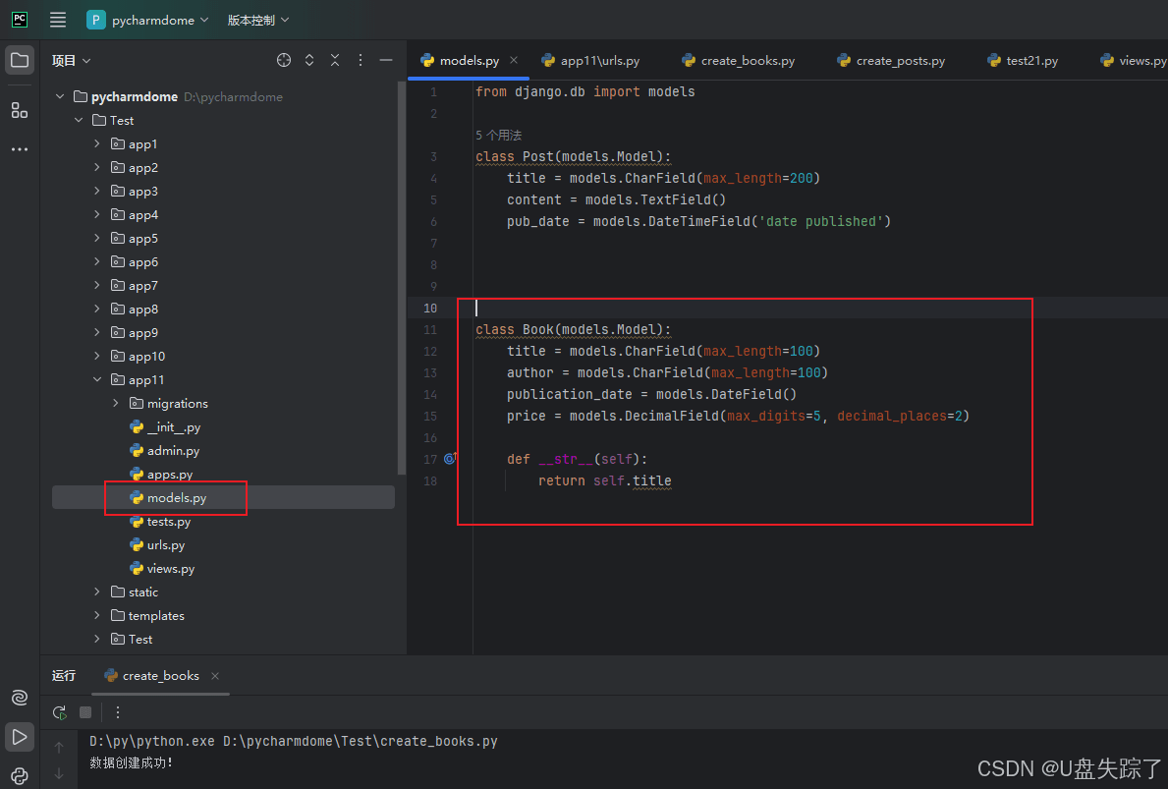1168x789 pixels.
Task: Collapse the top Test folder
Action: (79, 120)
